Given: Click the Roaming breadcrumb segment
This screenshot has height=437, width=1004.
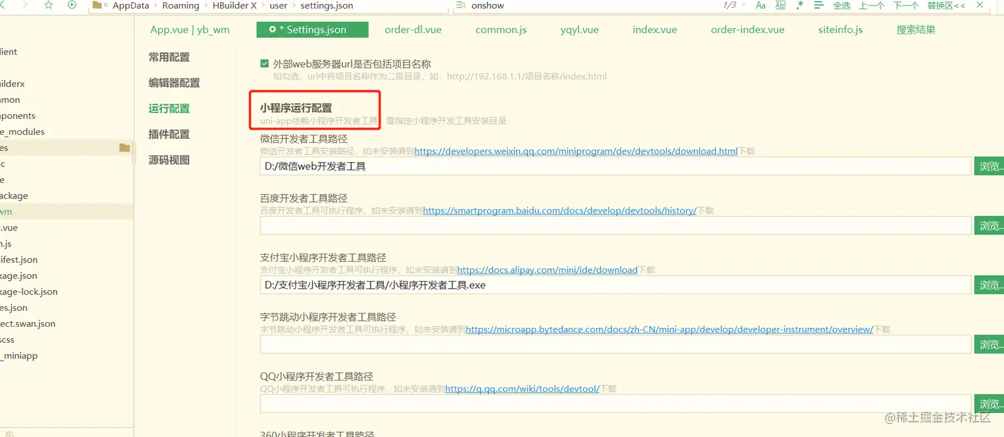Looking at the screenshot, I should 181,5.
